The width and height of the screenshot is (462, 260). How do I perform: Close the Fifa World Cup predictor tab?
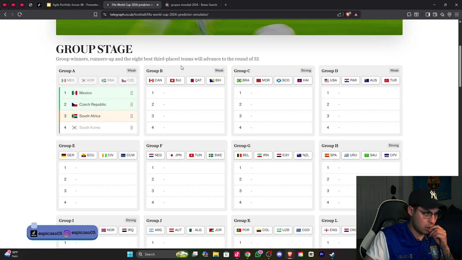click(157, 5)
